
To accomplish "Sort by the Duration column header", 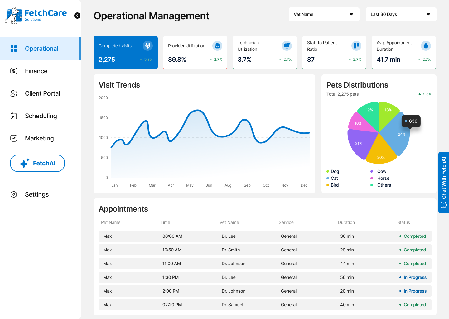I will point(346,222).
